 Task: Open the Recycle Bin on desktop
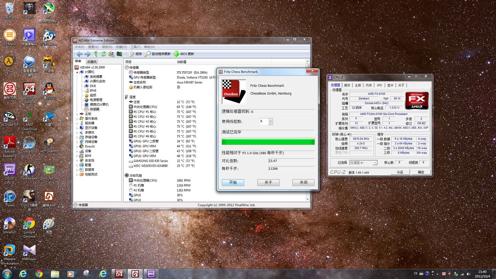(x=10, y=11)
